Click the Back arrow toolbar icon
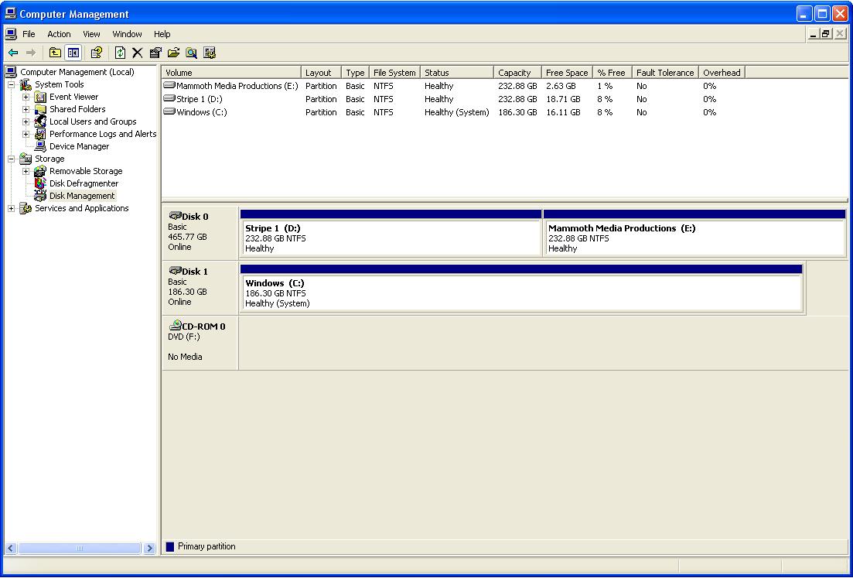Image resolution: width=853 pixels, height=578 pixels. click(13, 53)
